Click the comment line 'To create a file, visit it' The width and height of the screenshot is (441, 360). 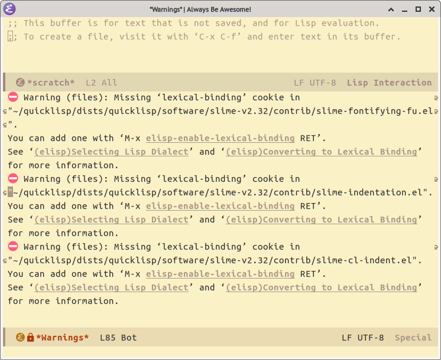204,37
